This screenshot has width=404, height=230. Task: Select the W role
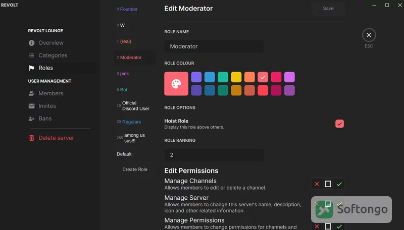click(134, 25)
